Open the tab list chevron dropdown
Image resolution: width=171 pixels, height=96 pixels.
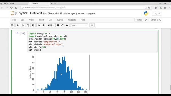(55, 3)
